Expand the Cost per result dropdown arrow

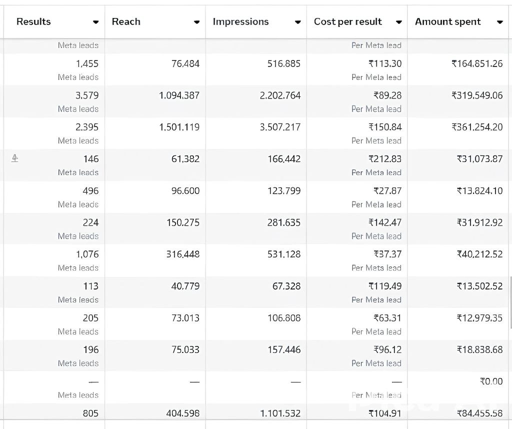point(398,22)
